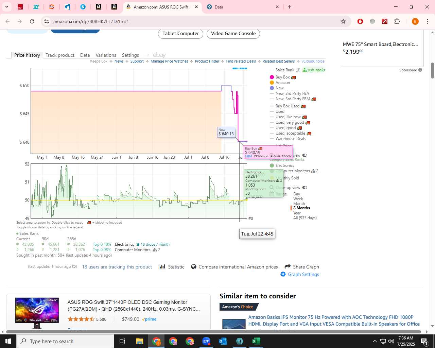The image size is (435, 348).
Task: Toggle Warehouse Deals in the legend
Action: pos(288,139)
